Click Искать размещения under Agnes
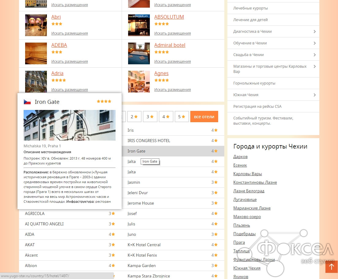Screen dimensions: 338x279 pyautogui.click(x=173, y=90)
